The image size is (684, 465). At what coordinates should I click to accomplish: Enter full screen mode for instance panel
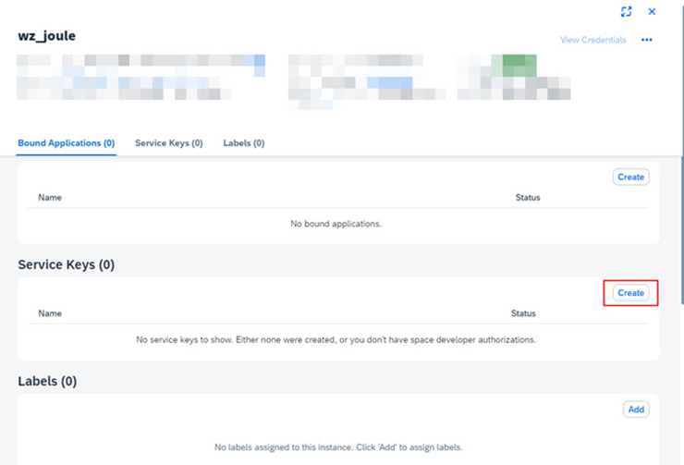pyautogui.click(x=626, y=12)
